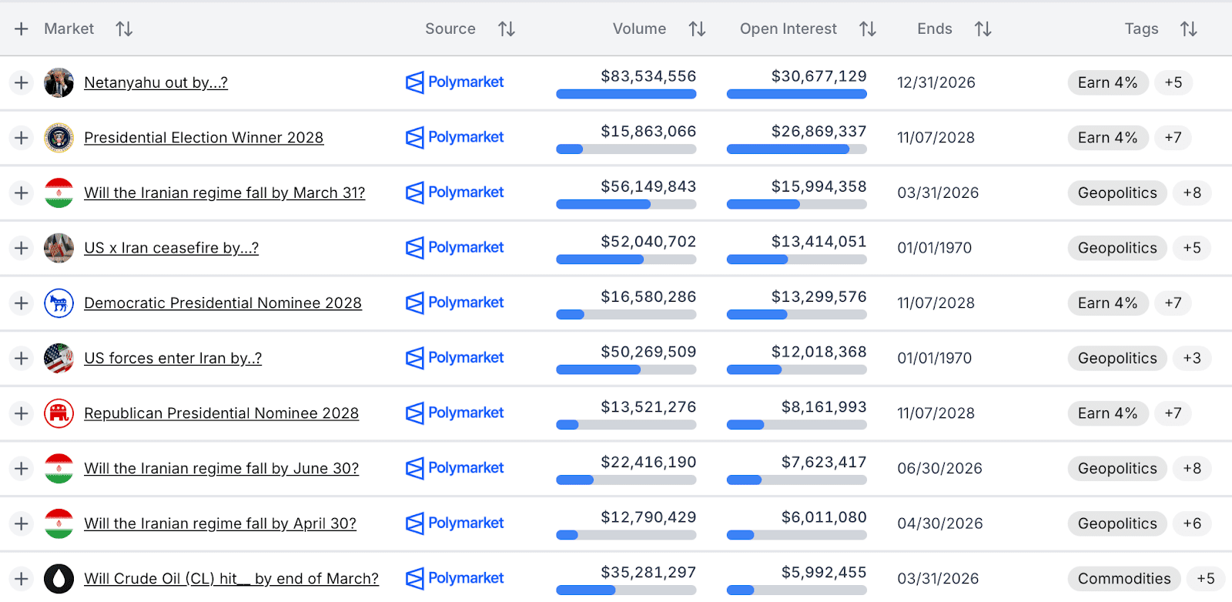Sort by Volume column arrows

(697, 29)
